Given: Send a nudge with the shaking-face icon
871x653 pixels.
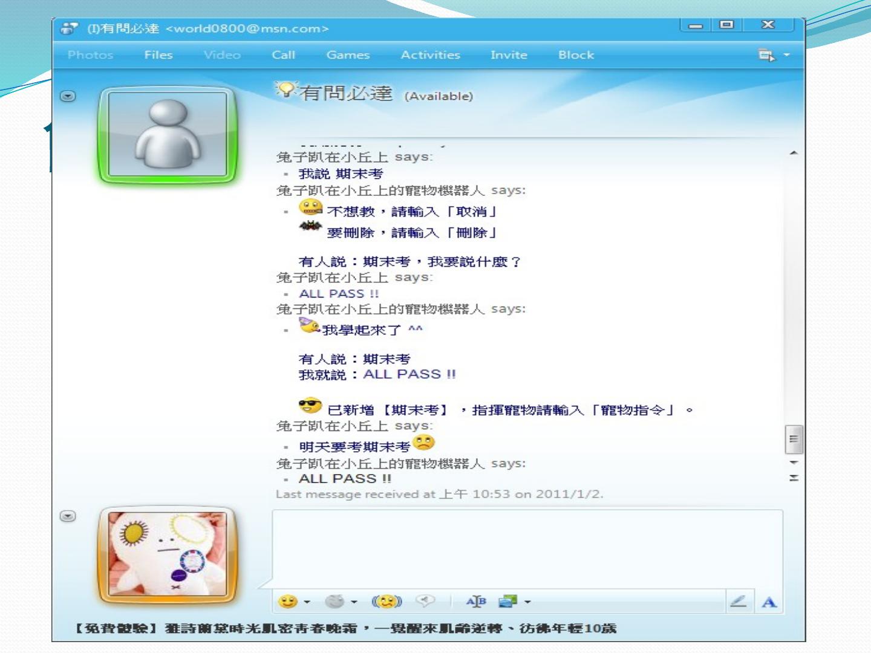Looking at the screenshot, I should coord(387,601).
